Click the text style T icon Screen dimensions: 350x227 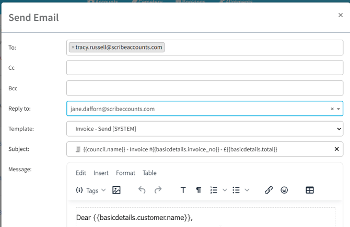[x=183, y=190]
